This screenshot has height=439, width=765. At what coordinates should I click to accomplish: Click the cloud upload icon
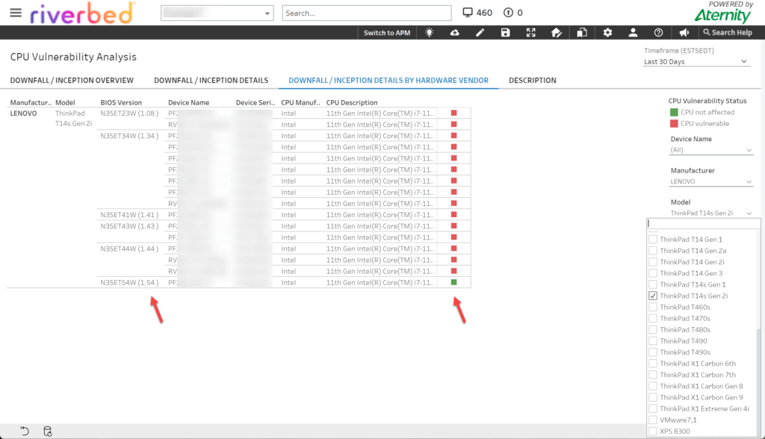tap(455, 33)
